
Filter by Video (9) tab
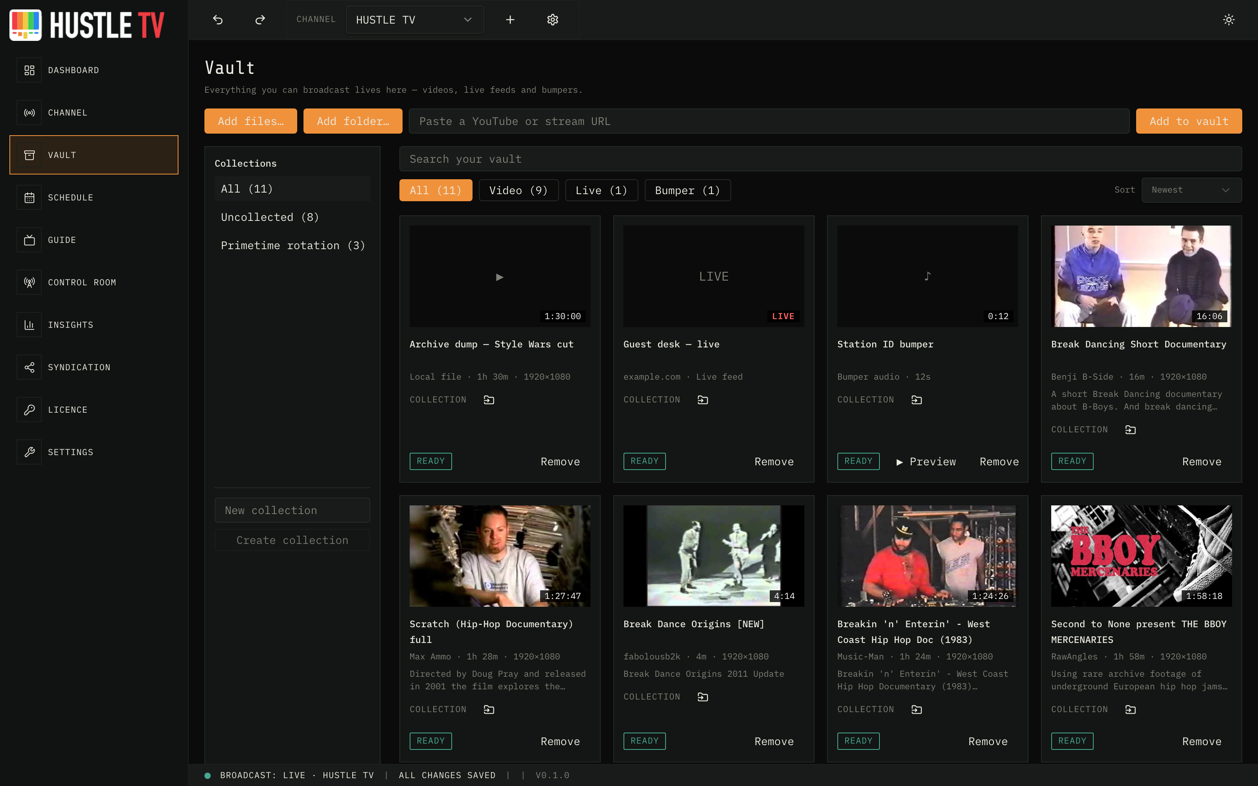click(518, 190)
